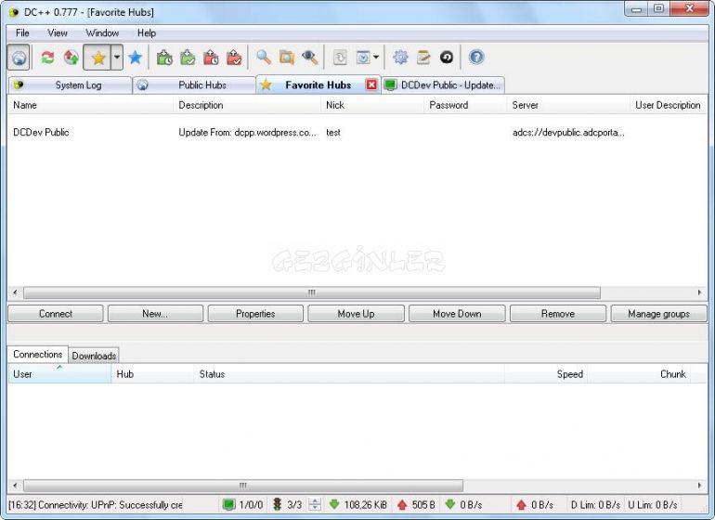
Task: Adjust slots with the status bar spinner
Action: tap(315, 504)
